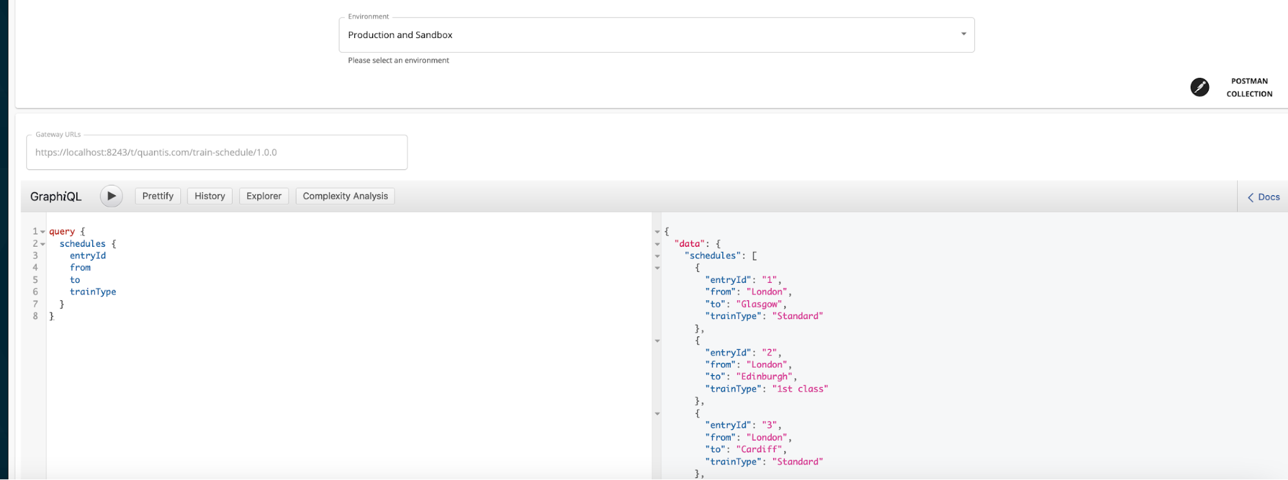Collapse the "data" object in results
This screenshot has height=480, width=1288.
click(x=657, y=244)
